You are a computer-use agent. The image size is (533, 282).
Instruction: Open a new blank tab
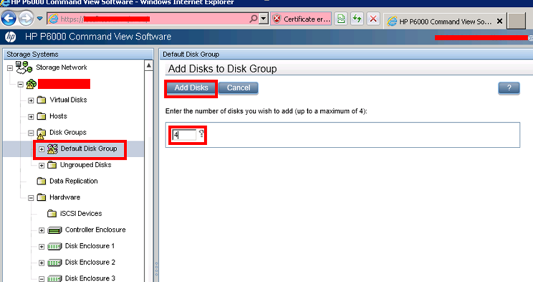coord(516,21)
